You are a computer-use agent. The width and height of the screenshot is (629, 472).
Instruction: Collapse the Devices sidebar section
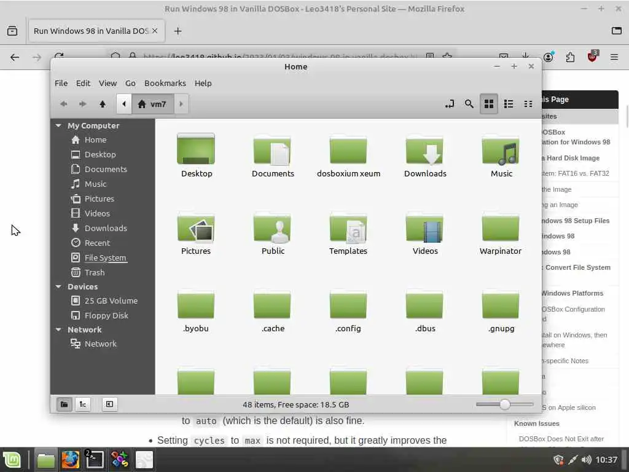coord(58,286)
